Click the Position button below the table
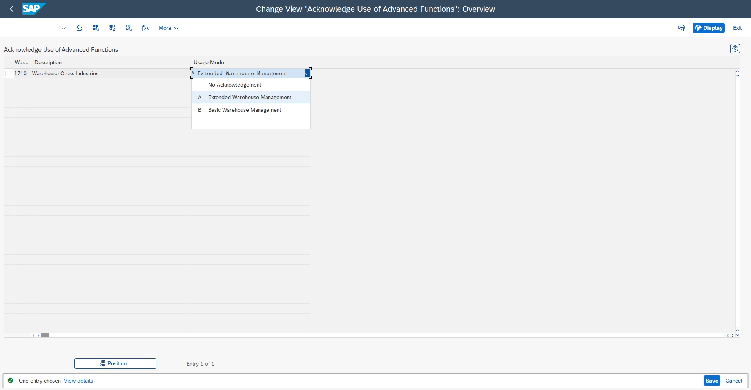 click(x=115, y=363)
